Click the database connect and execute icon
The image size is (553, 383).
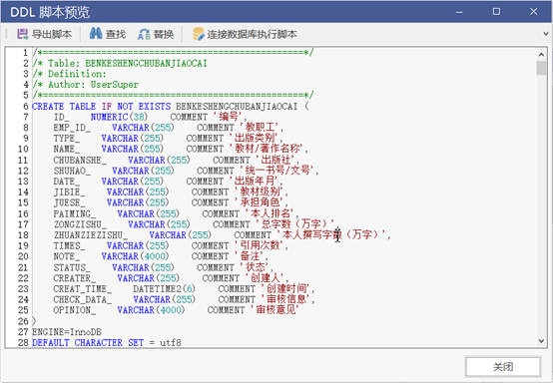tap(199, 34)
